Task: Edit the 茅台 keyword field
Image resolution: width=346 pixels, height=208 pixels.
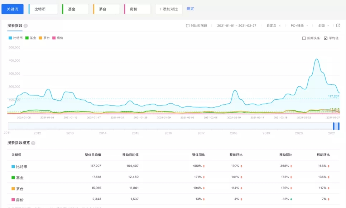Action: tap(106, 9)
